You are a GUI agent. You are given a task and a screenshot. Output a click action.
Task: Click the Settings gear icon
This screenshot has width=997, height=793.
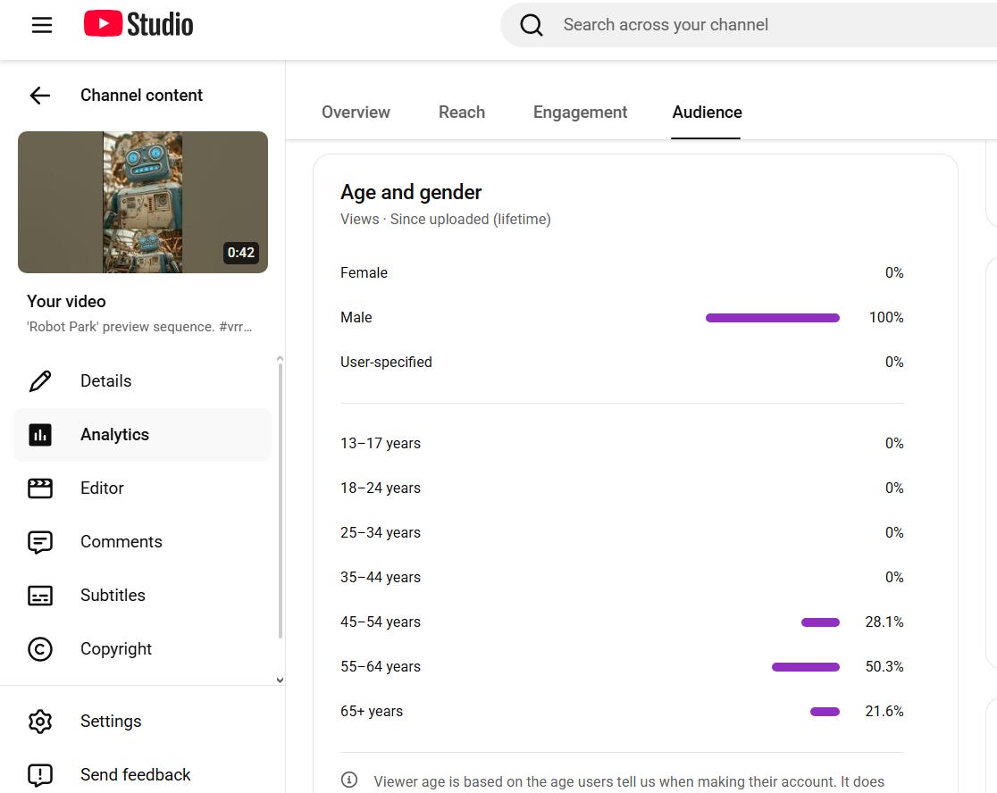pos(40,722)
